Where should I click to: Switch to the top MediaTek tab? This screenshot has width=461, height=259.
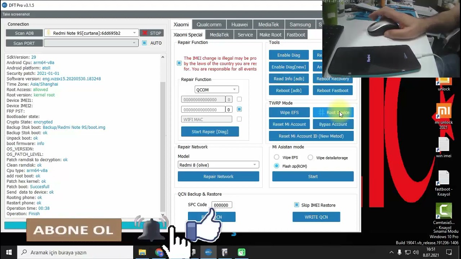tap(269, 24)
